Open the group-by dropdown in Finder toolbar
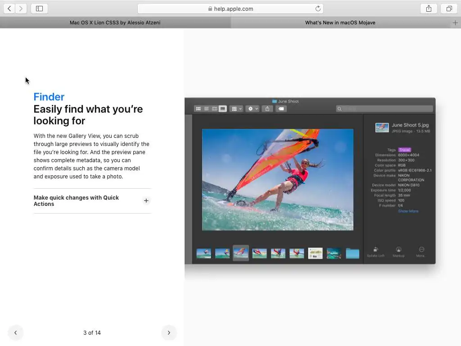This screenshot has height=346, width=461. tap(236, 109)
